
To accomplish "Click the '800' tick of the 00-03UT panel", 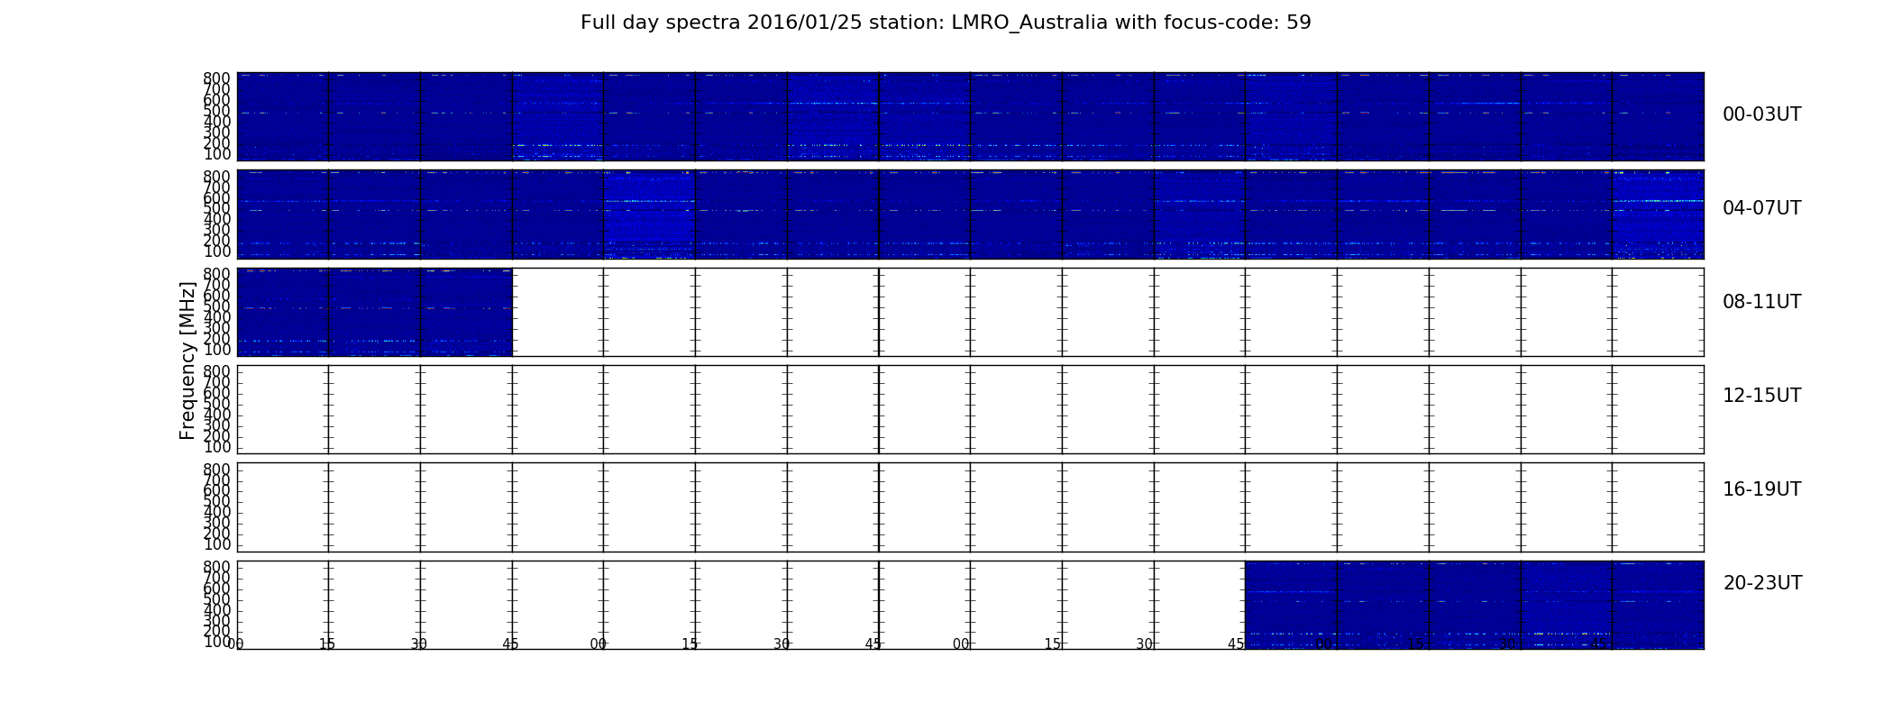I will pyautogui.click(x=216, y=78).
